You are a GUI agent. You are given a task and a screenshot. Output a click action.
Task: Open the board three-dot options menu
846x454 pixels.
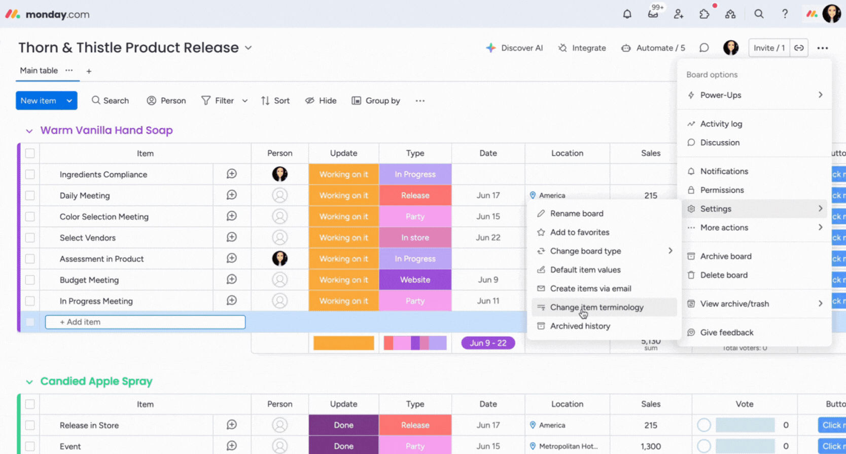[823, 48]
